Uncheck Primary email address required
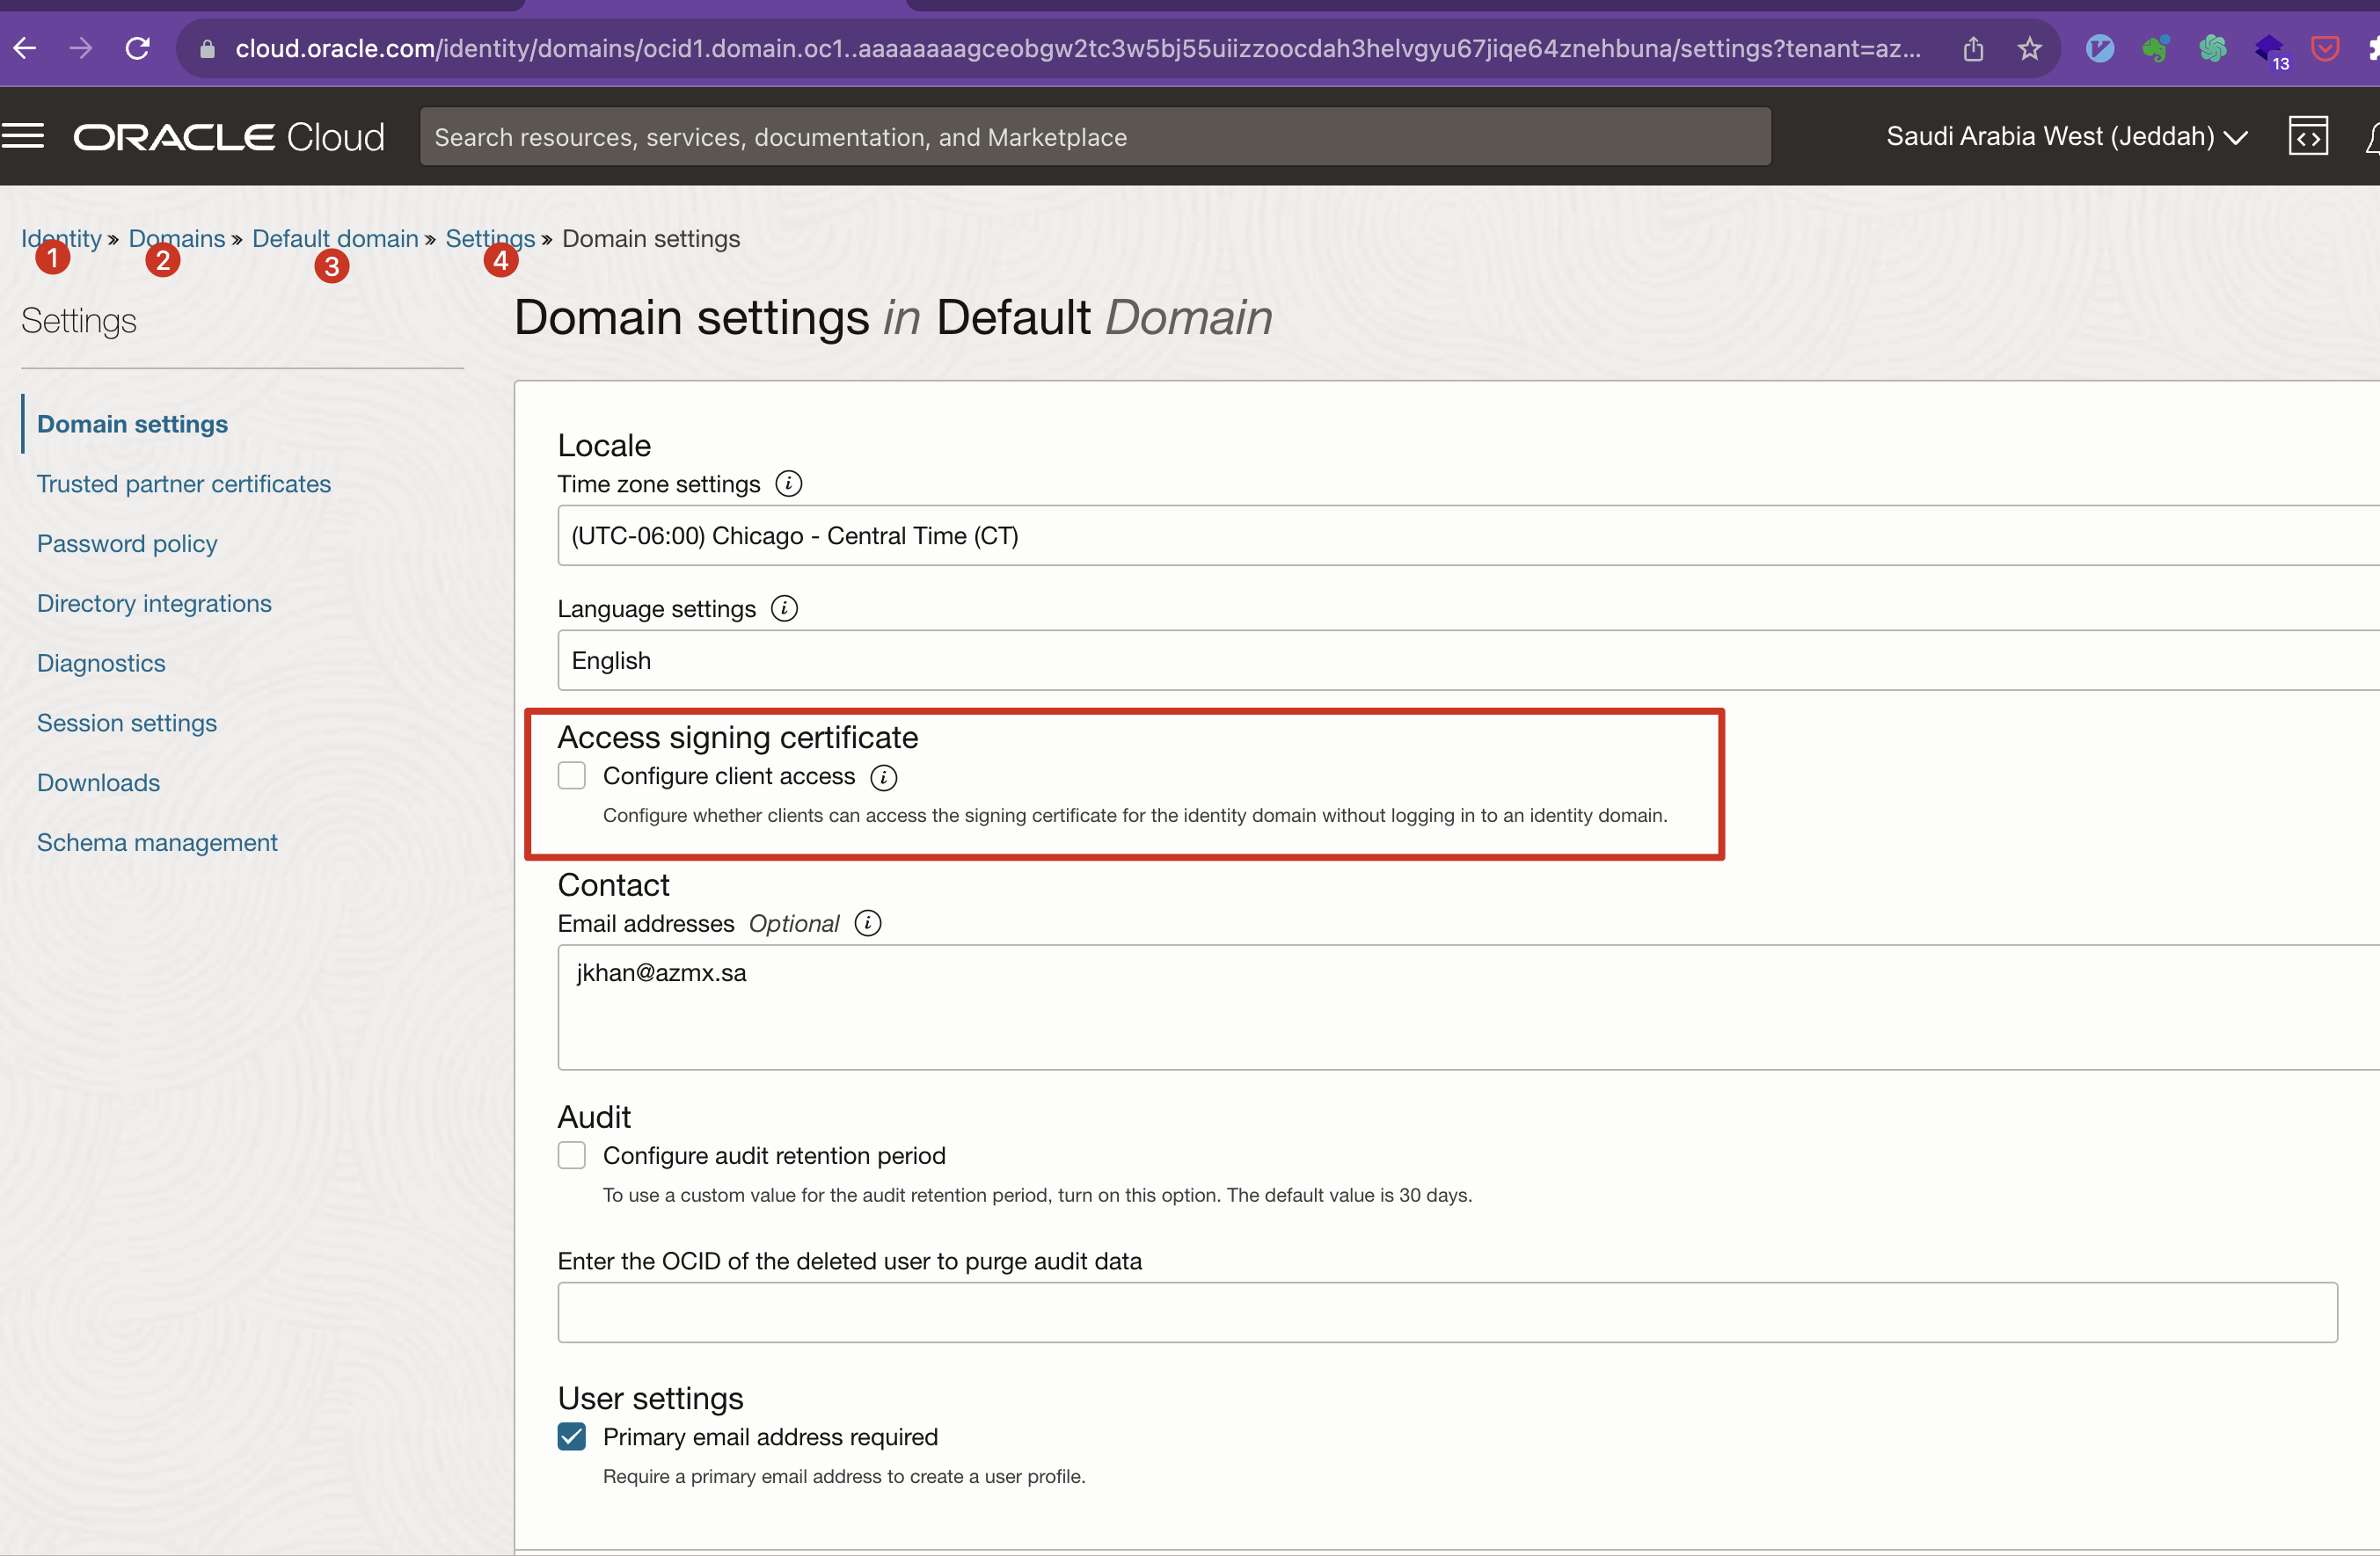 [x=572, y=1437]
